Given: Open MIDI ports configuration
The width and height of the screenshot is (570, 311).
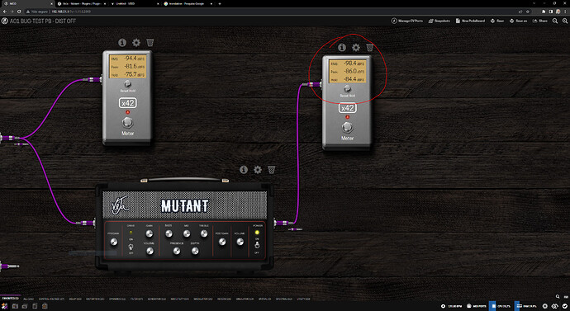Looking at the screenshot, I should tap(477, 306).
